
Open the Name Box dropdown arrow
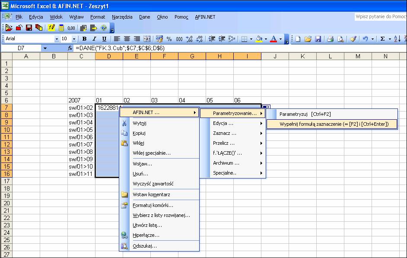point(45,48)
